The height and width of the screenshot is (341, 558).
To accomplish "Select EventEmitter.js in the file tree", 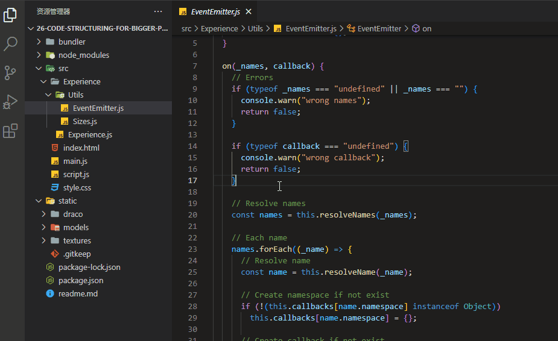I will (98, 108).
